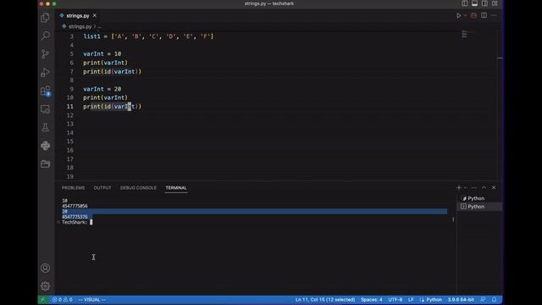Switch to the OUTPUT panel tab
Image resolution: width=542 pixels, height=305 pixels.
click(102, 188)
